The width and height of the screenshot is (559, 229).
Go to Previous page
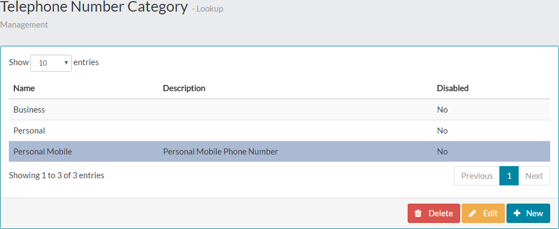click(477, 176)
